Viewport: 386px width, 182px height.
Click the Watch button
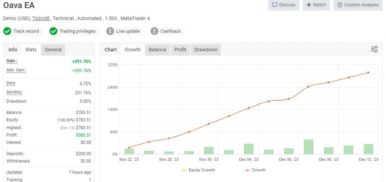(x=316, y=5)
